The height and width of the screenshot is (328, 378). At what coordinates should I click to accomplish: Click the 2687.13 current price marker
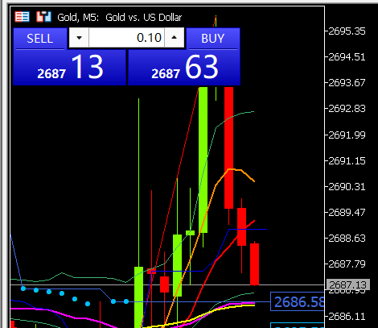tap(347, 284)
